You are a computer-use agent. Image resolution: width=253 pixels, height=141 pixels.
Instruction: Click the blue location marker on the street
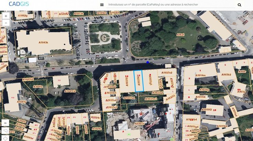147,62
